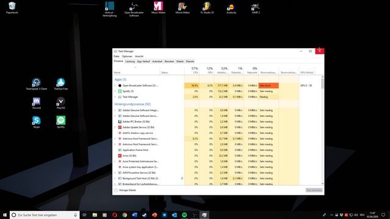Open Steam from the taskbar

(144, 215)
